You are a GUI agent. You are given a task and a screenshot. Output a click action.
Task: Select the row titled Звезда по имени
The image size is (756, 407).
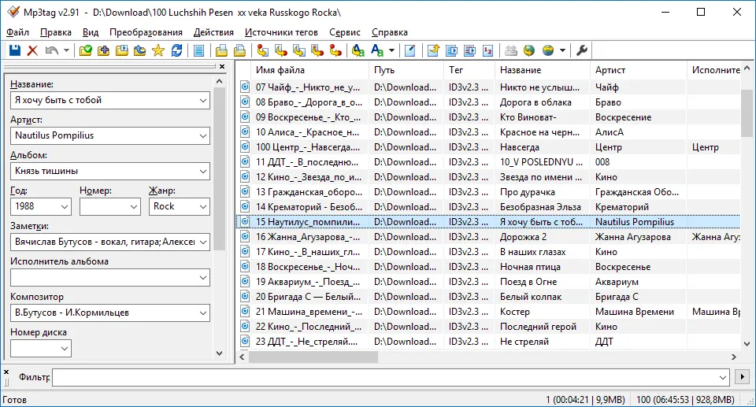[x=488, y=177]
